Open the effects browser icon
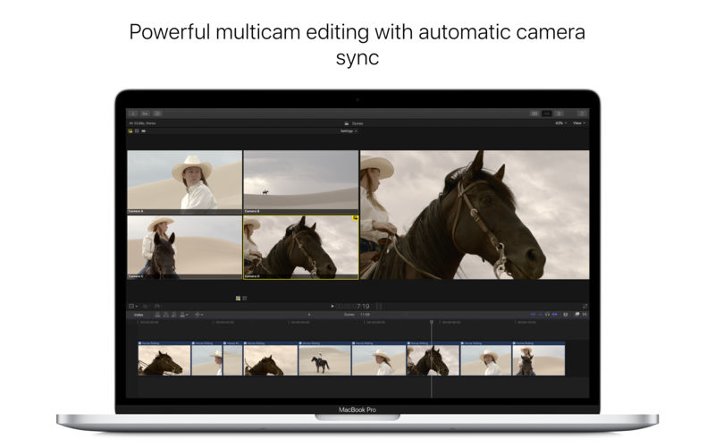The image size is (715, 447). click(577, 315)
